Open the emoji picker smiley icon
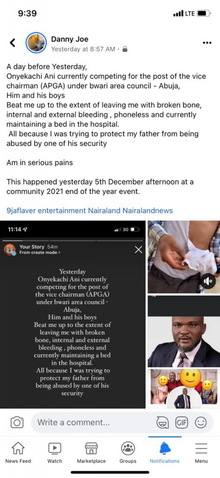Screen dimensions: 220x478 [200, 422]
